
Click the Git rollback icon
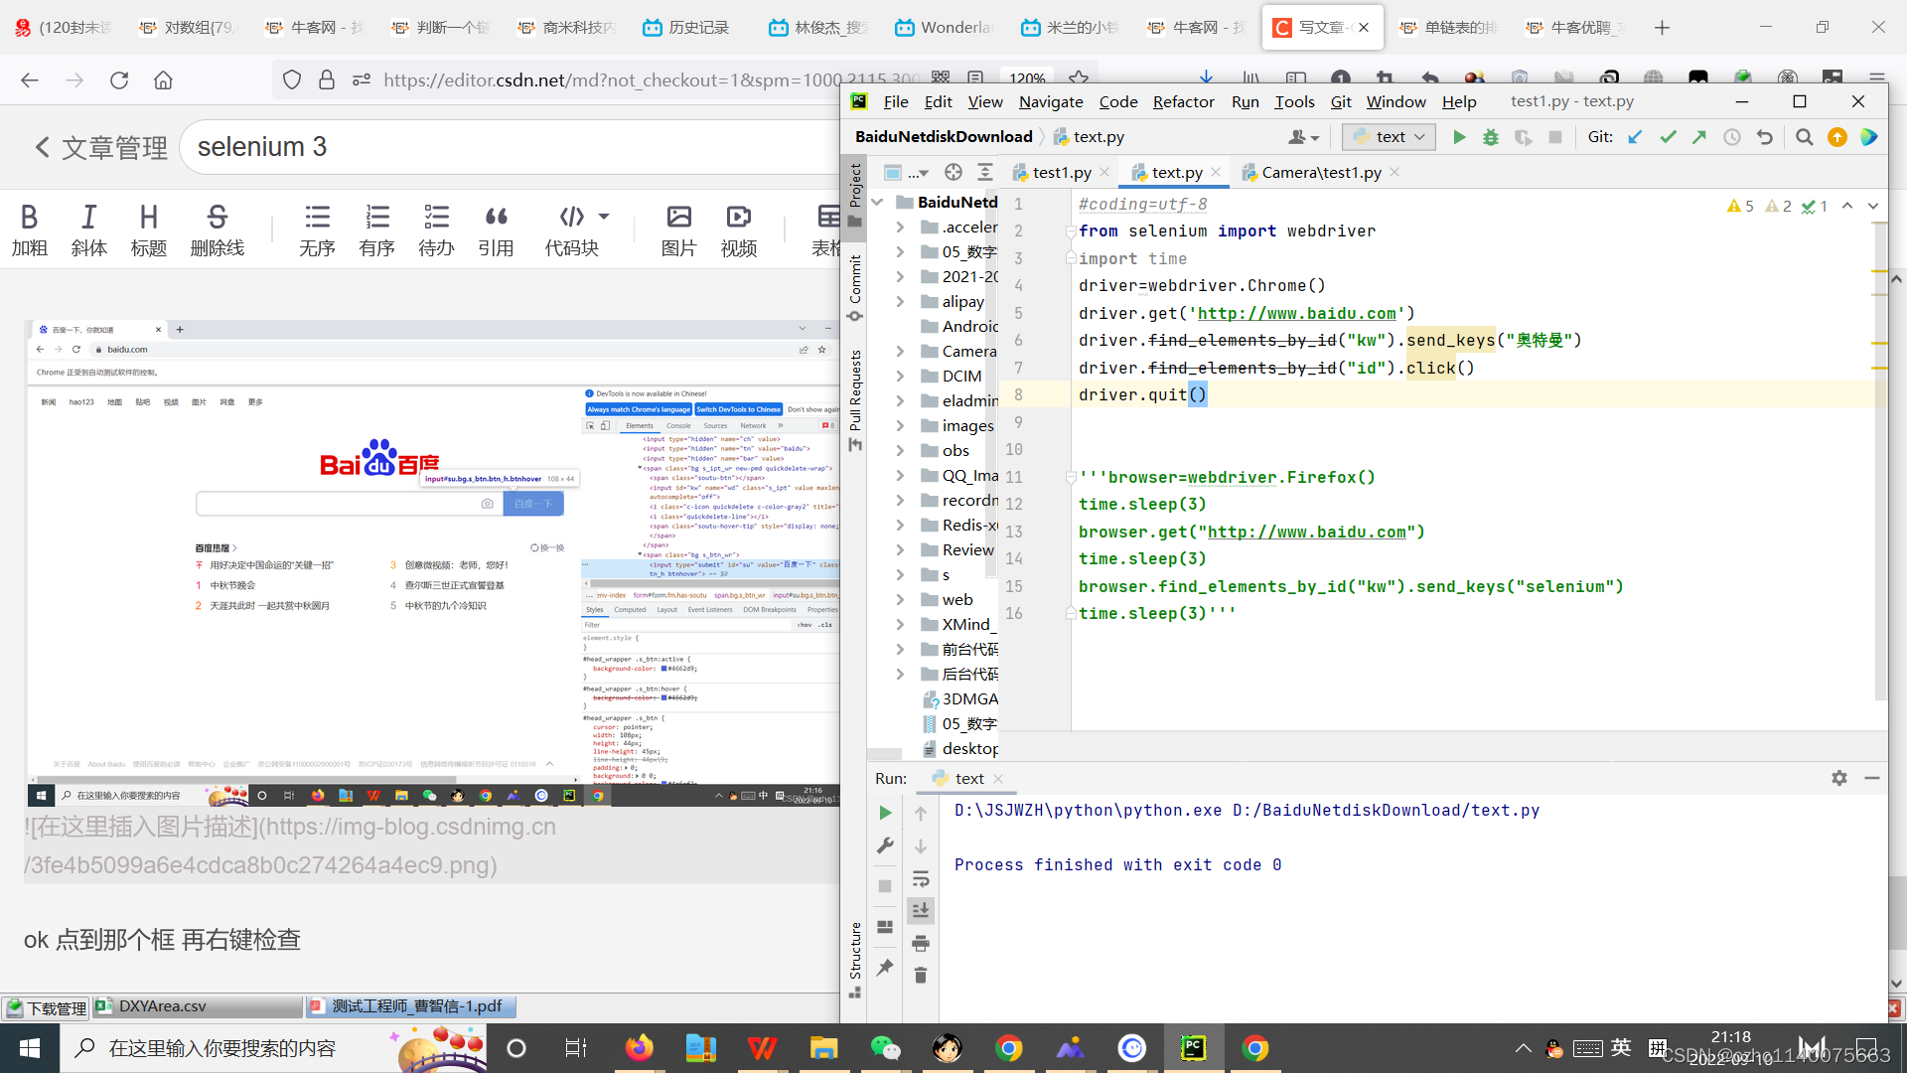tap(1764, 137)
